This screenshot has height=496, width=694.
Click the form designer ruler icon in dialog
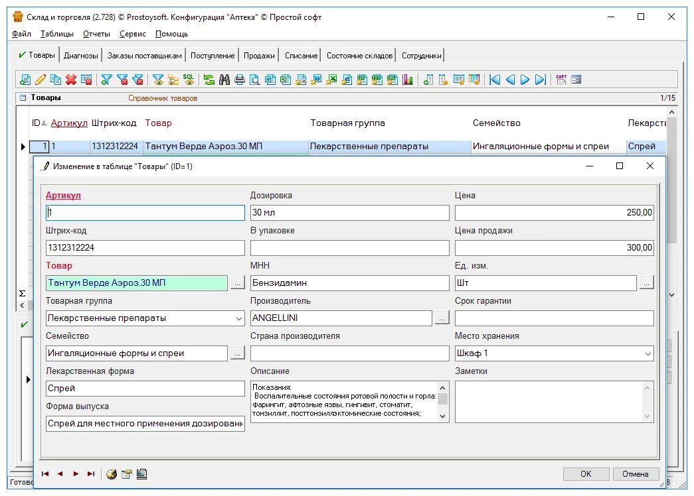(141, 474)
